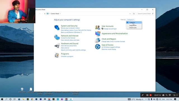Open Clock and Region heading

pos(109,39)
